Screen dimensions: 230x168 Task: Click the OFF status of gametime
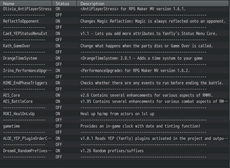click(59, 126)
